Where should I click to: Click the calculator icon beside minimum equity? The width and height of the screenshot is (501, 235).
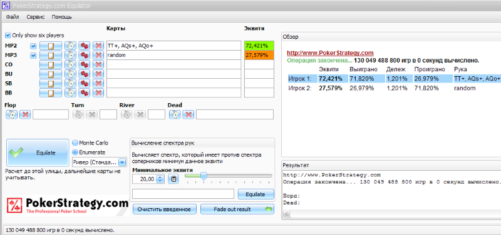173,179
